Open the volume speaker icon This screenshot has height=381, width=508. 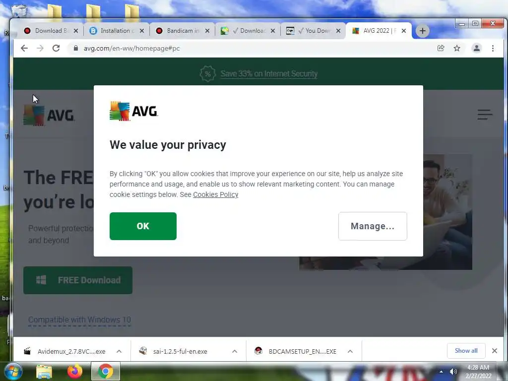click(453, 372)
